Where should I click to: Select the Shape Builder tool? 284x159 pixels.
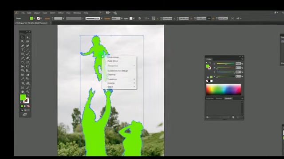[x=23, y=71]
